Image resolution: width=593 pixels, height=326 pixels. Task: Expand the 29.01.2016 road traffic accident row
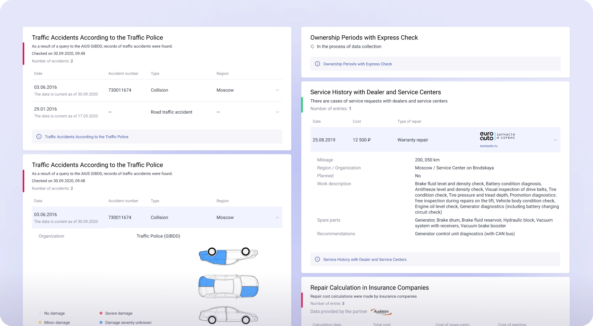[277, 112]
